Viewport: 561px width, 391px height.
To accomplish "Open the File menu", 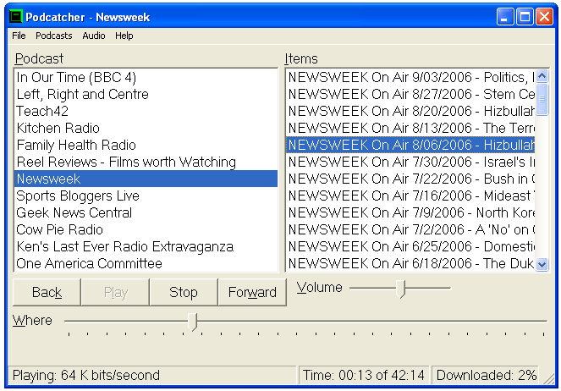I will click(x=19, y=36).
